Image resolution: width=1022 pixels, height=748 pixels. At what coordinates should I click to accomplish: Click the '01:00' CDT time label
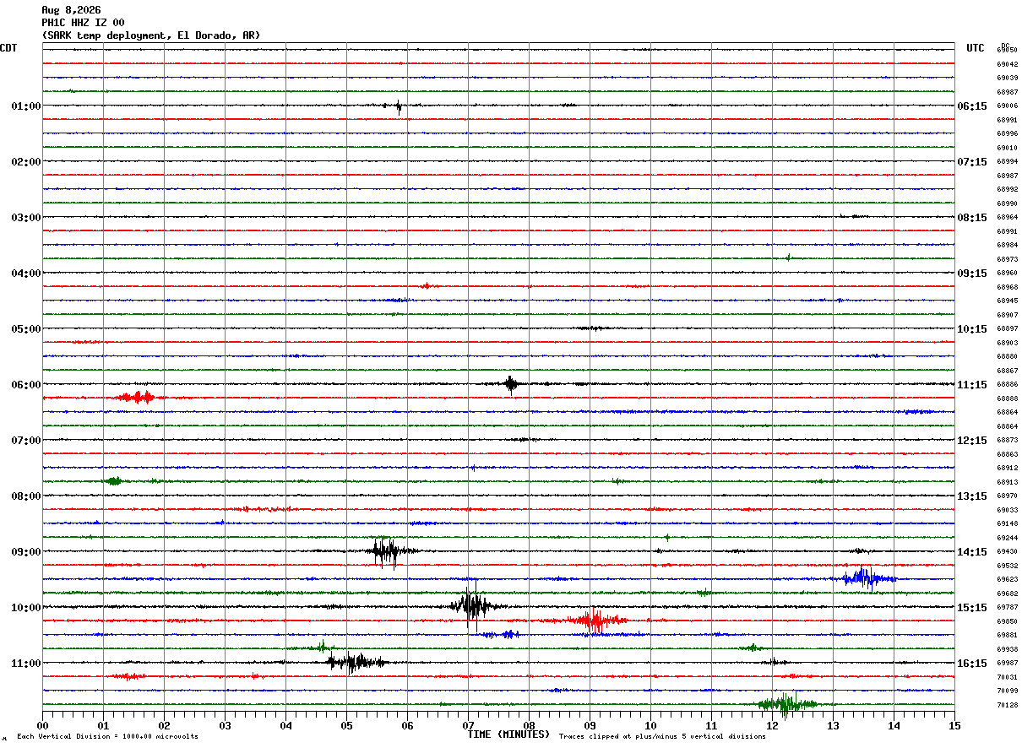(26, 106)
